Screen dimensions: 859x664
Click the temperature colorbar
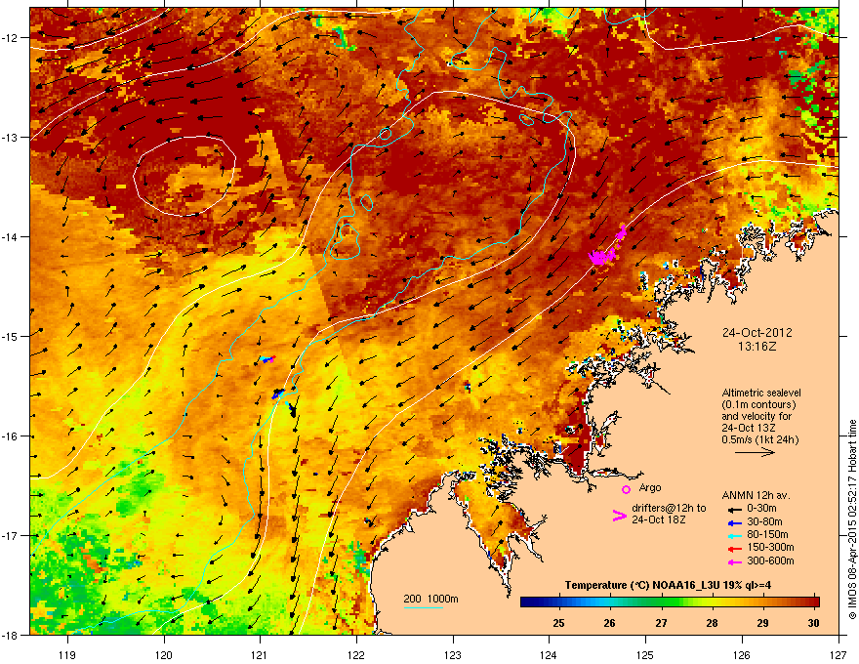click(x=670, y=602)
